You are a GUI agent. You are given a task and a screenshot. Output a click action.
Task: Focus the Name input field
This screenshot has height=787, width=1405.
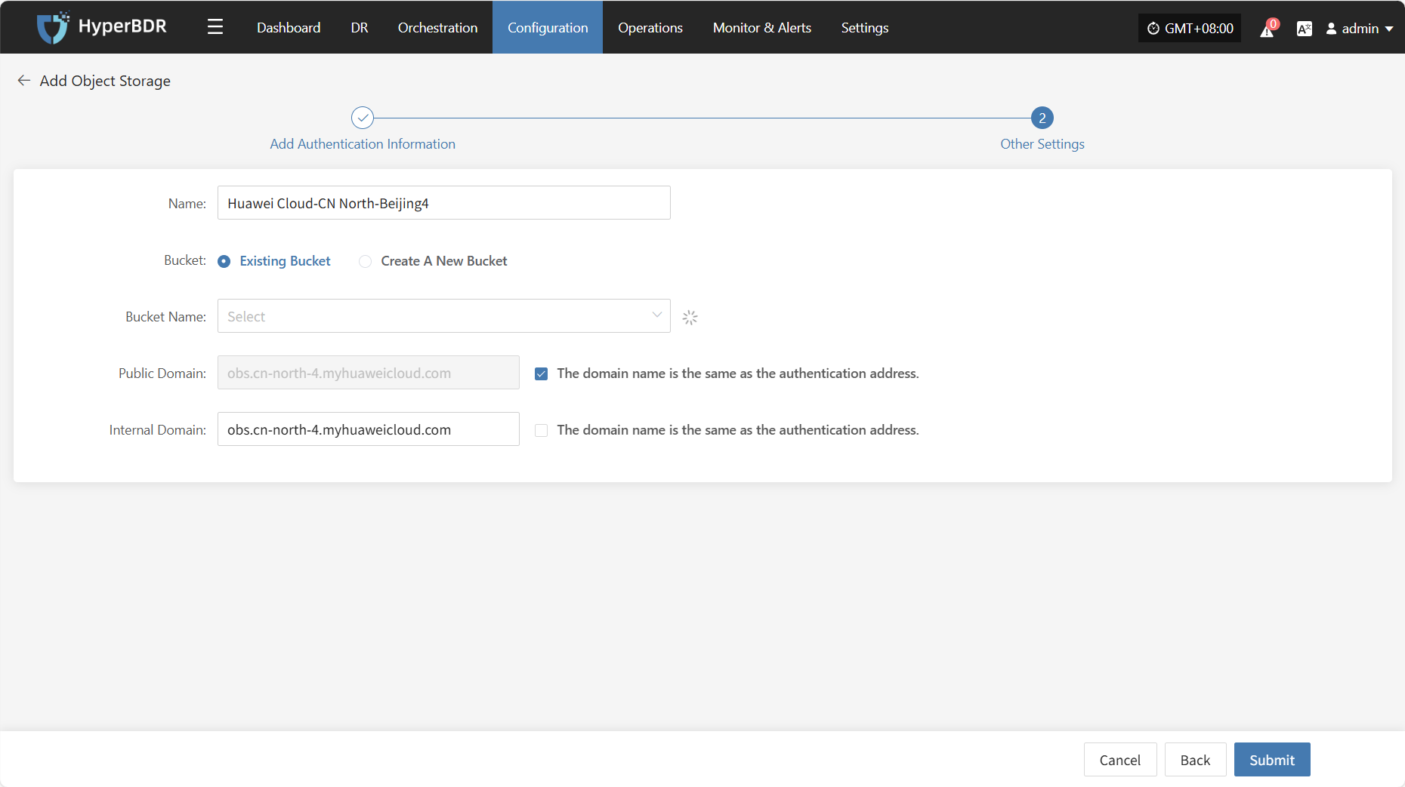point(444,203)
